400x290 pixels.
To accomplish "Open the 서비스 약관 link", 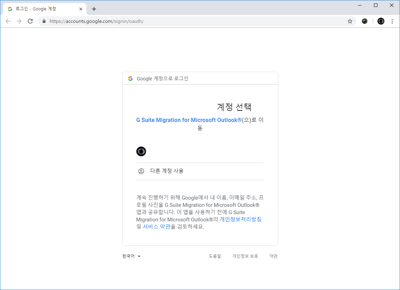I will [x=156, y=227].
